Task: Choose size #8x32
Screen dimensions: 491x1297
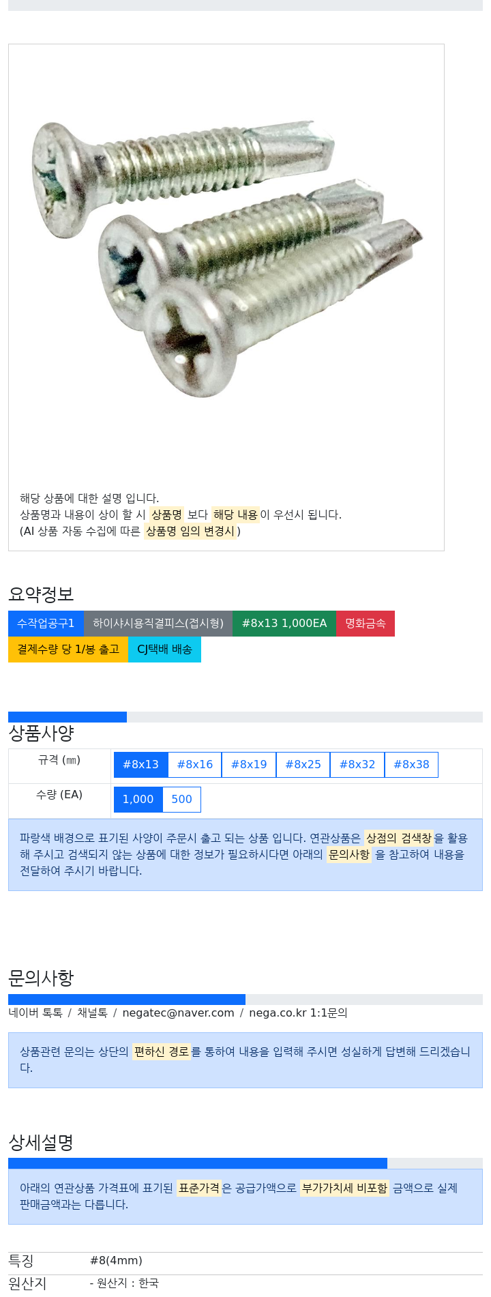Action: click(357, 765)
